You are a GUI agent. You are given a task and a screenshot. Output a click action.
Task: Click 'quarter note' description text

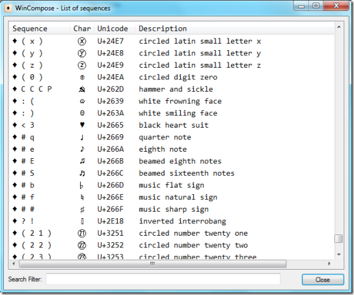(x=165, y=137)
